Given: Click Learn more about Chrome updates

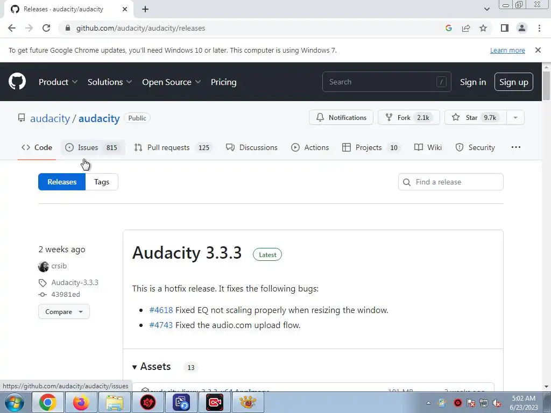Looking at the screenshot, I should (x=507, y=50).
